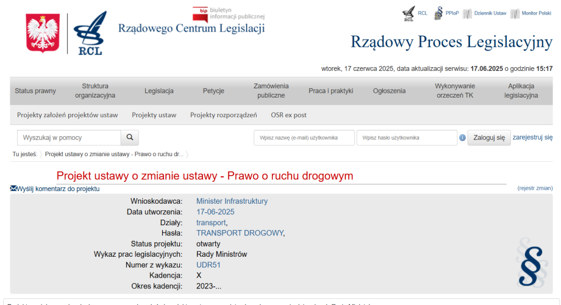Open the Dziennik Ustaw icon link

pyautogui.click(x=468, y=13)
